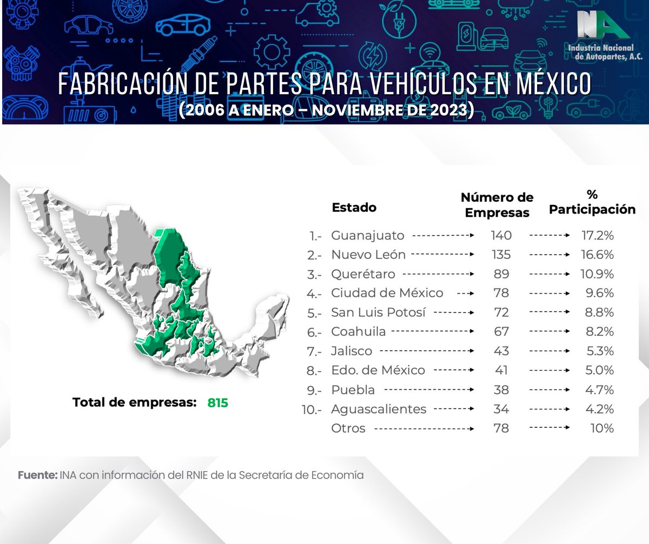
Task: Select the 'Nuevo León' state name
Action: pyautogui.click(x=368, y=255)
